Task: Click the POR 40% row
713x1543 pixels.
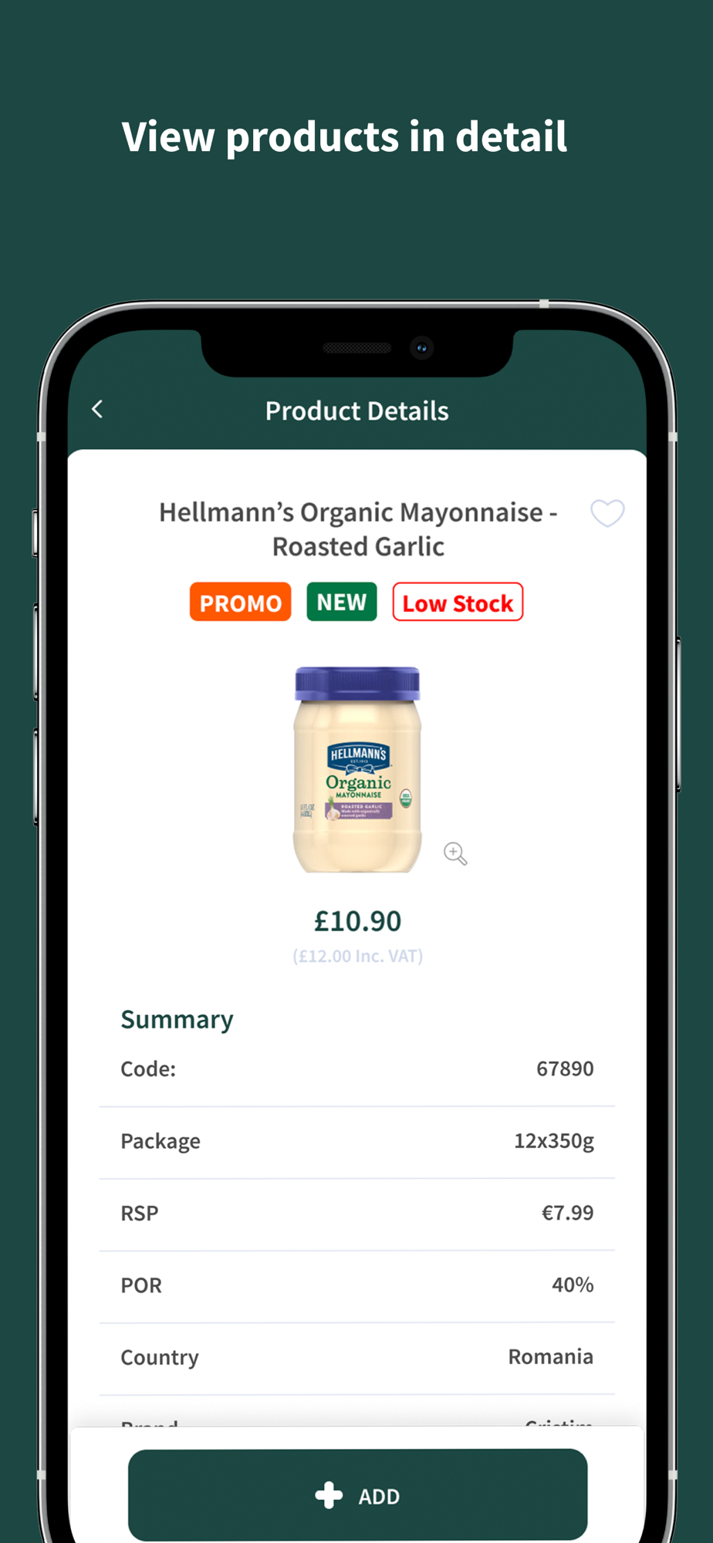Action: tap(357, 1286)
